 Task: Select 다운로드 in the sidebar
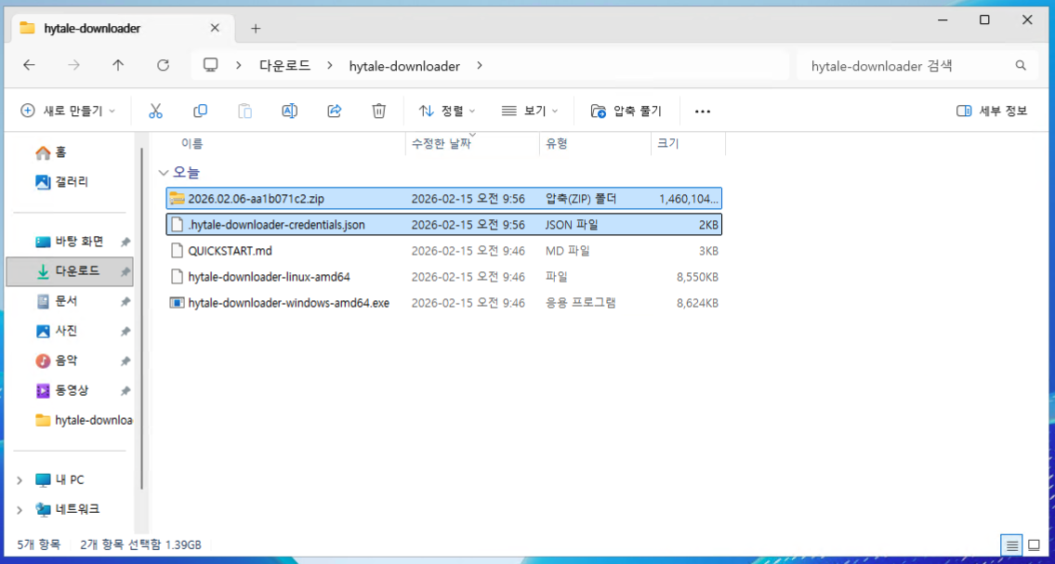(x=70, y=271)
